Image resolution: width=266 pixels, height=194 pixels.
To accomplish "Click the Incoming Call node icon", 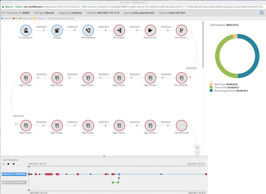I will [26, 30].
